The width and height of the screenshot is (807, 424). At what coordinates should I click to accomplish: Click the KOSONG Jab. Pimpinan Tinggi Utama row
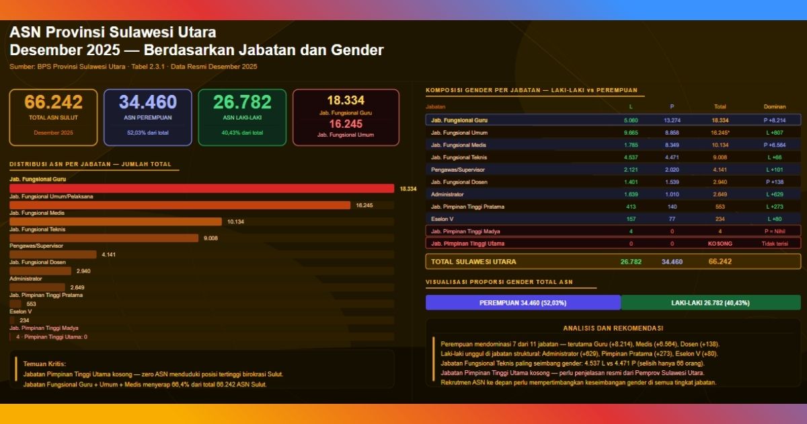point(605,243)
